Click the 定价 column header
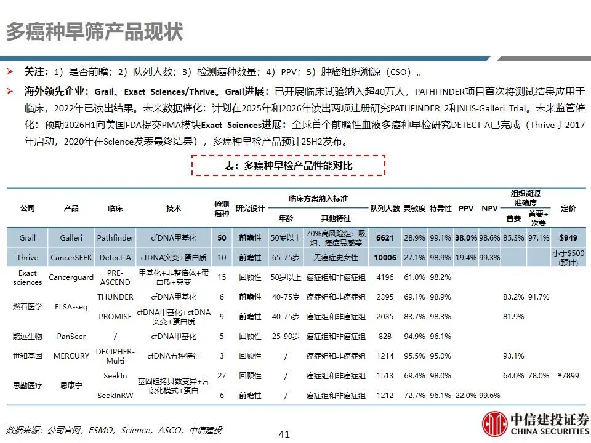The width and height of the screenshot is (591, 443). click(568, 209)
